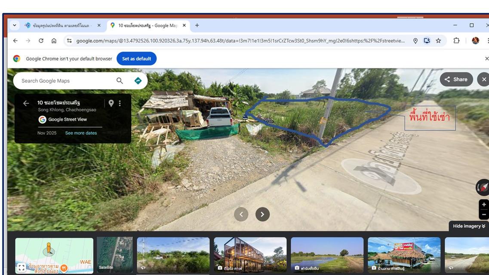This screenshot has width=489, height=275.
Task: Click the compass icon on the right
Action: (483, 188)
